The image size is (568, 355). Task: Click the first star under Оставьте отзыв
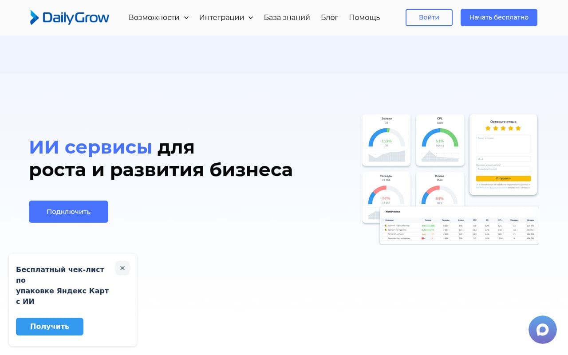[488, 128]
